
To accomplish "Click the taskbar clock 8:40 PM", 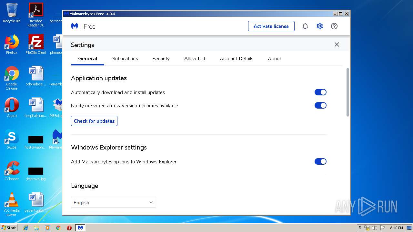I will tap(396, 228).
